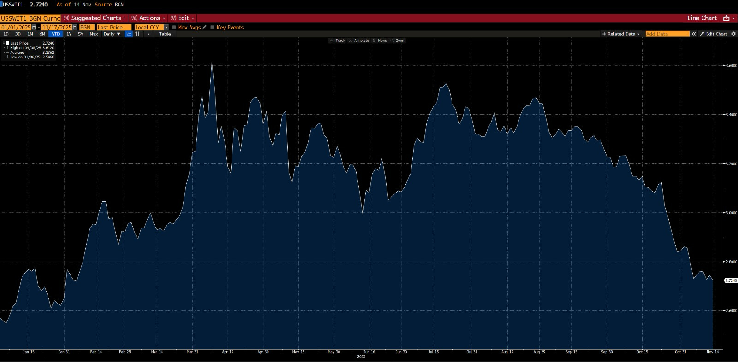Expand the chart type options arrow
This screenshot has width=738, height=362.
coord(149,34)
